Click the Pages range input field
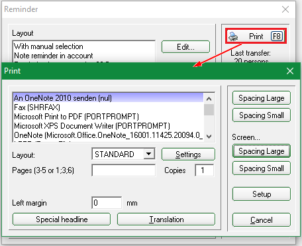The width and height of the screenshot is (302, 246). pos(124,170)
